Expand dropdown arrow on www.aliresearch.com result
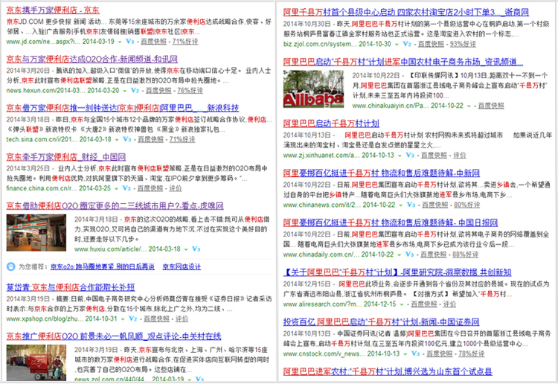 click(x=402, y=304)
